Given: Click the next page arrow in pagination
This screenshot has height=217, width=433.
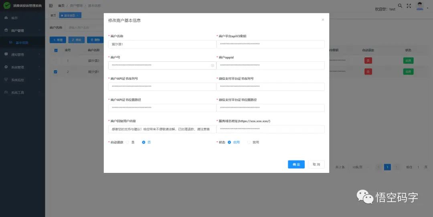Looking at the screenshot, I should coord(397,167).
